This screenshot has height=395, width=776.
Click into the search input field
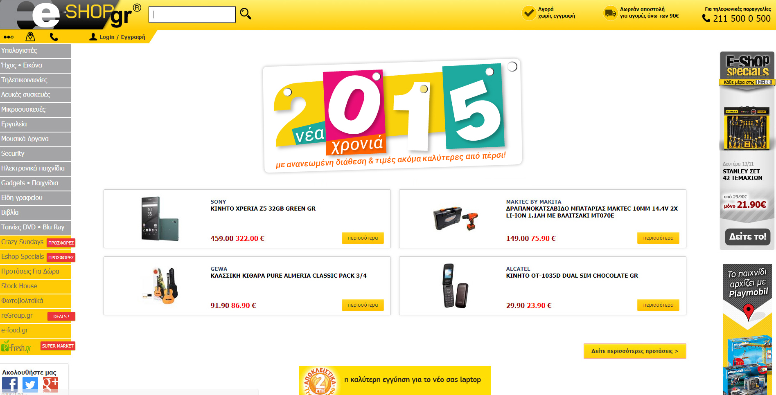192,14
